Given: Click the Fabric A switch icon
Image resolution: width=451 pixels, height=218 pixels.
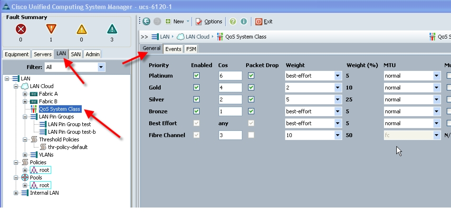Looking at the screenshot, I should click(34, 94).
